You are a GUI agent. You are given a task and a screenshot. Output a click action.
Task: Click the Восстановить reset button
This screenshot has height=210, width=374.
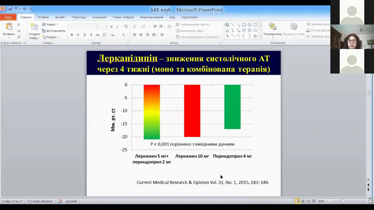tap(53, 31)
